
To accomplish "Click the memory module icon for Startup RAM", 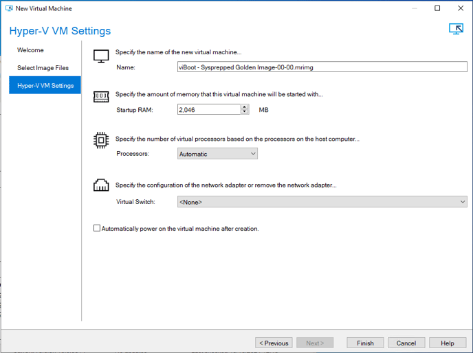I will point(101,97).
